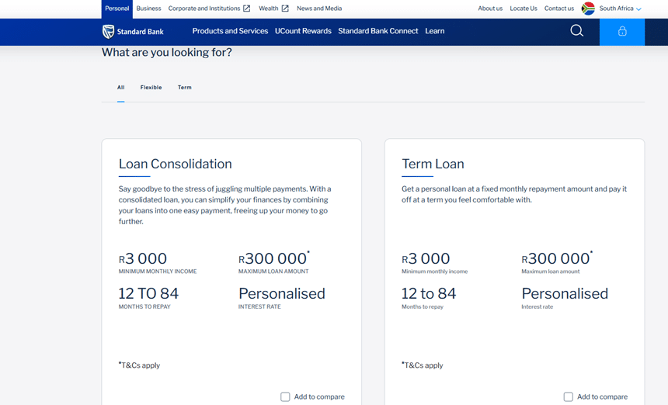The height and width of the screenshot is (405, 668).
Task: Click 'MAXIMUM LOAN AMOUNT' label in Loan Consolidation
Action: (273, 272)
